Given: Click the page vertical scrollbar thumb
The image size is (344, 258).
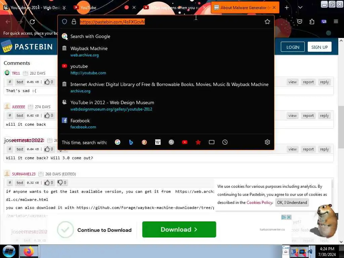Looking at the screenshot, I should point(341,127).
